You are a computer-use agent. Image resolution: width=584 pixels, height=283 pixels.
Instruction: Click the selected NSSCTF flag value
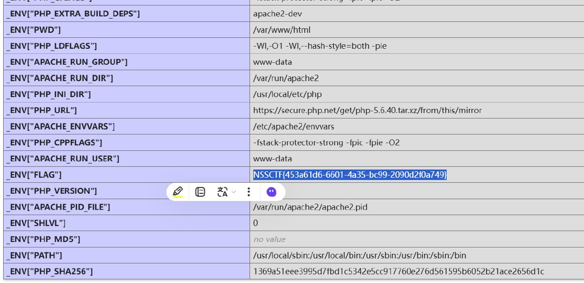coord(350,175)
